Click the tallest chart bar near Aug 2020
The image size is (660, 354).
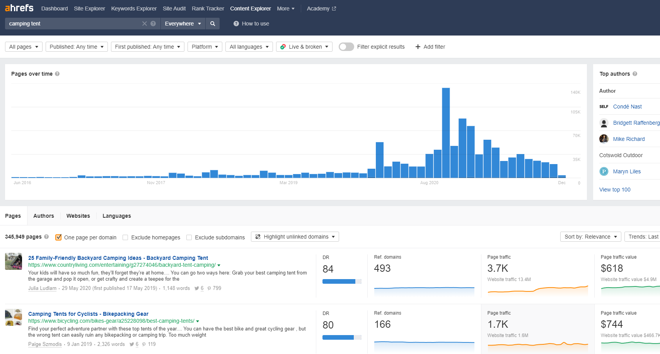(x=446, y=133)
